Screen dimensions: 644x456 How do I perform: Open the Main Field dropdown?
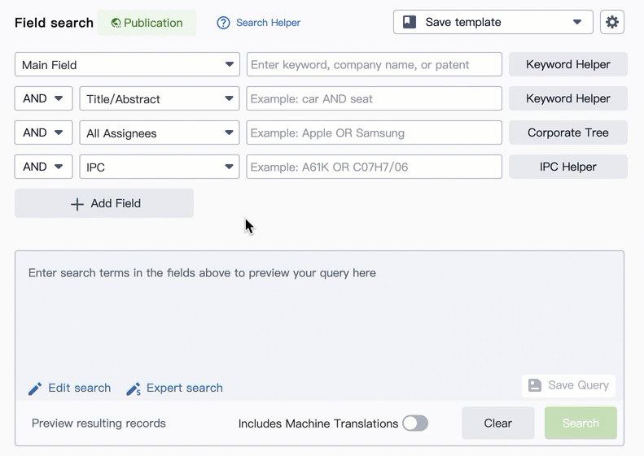point(127,65)
